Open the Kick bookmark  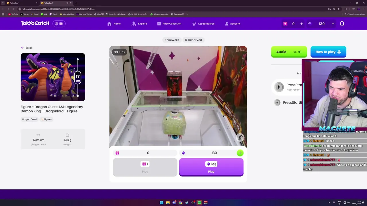[44, 14]
